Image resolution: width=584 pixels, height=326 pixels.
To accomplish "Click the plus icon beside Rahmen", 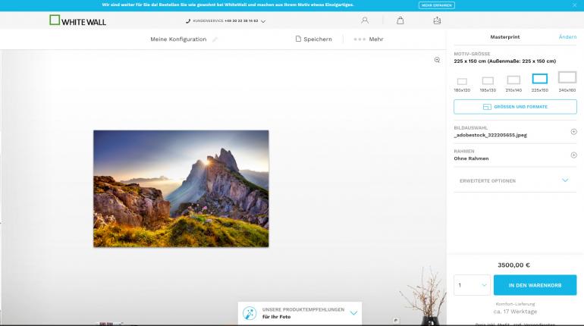I will pos(573,155).
